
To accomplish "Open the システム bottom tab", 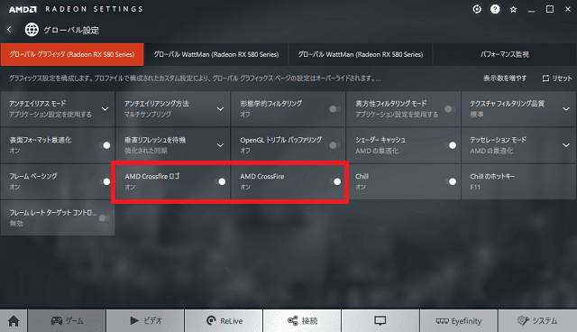I will click(x=537, y=321).
